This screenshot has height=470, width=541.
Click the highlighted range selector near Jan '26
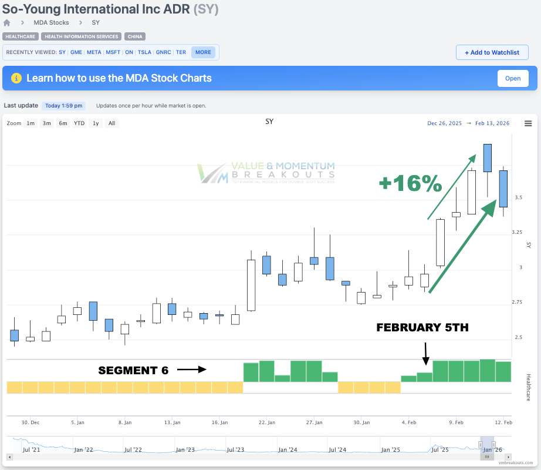click(486, 445)
